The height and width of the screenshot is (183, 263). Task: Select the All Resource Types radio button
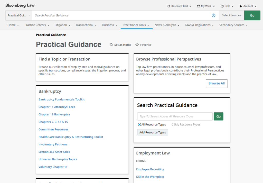click(139, 125)
